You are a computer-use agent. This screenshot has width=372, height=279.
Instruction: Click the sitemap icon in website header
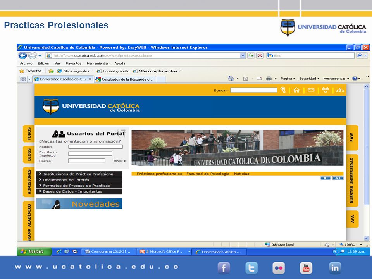[340, 90]
